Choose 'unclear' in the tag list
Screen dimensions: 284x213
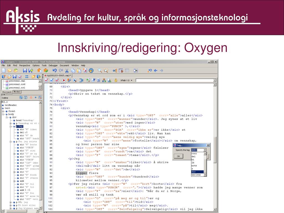[x=197, y=175]
